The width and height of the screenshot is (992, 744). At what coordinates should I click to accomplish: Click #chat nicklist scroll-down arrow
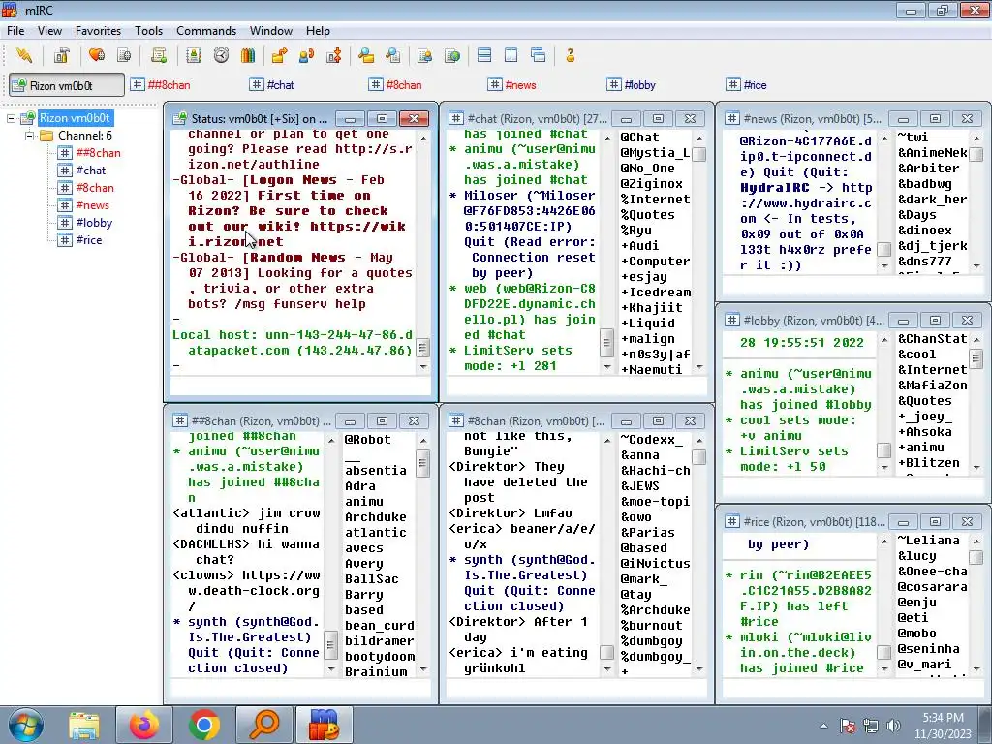click(x=699, y=366)
